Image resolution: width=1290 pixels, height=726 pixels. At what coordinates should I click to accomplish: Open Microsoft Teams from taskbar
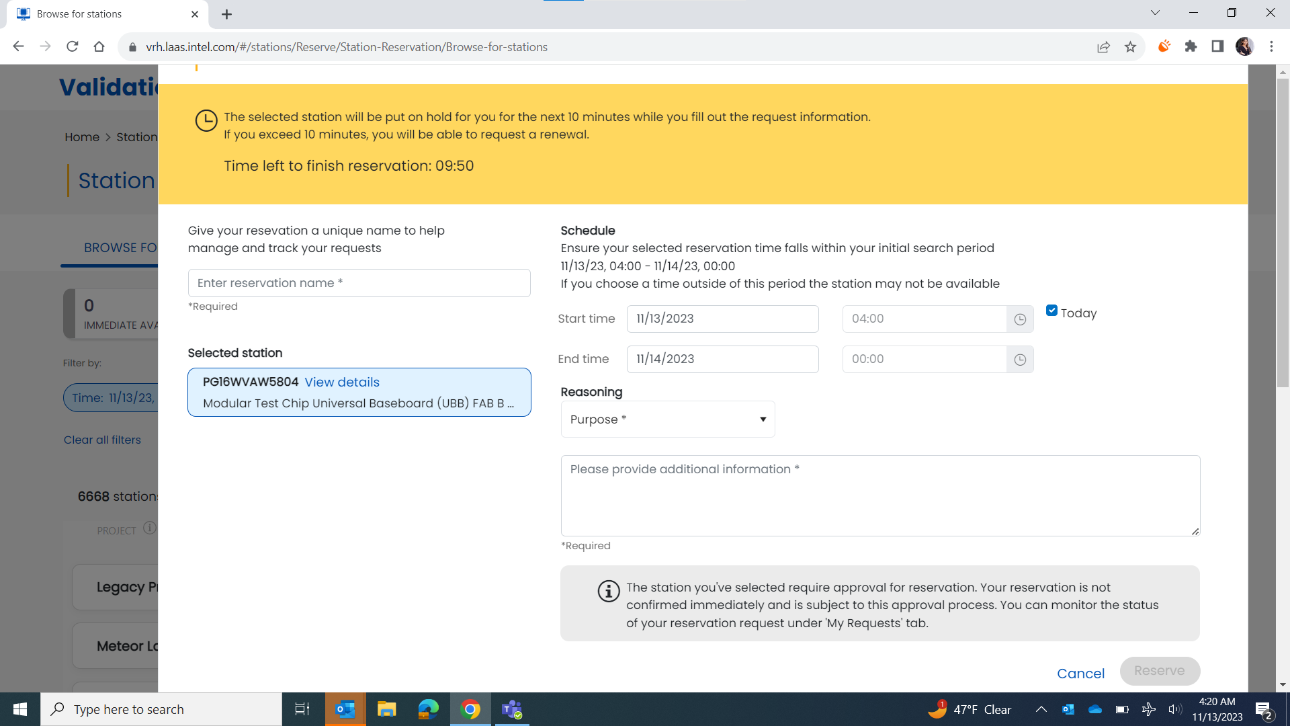[512, 709]
